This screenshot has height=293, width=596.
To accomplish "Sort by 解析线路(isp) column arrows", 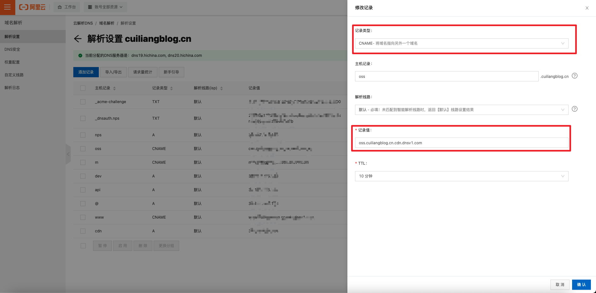I will 222,88.
